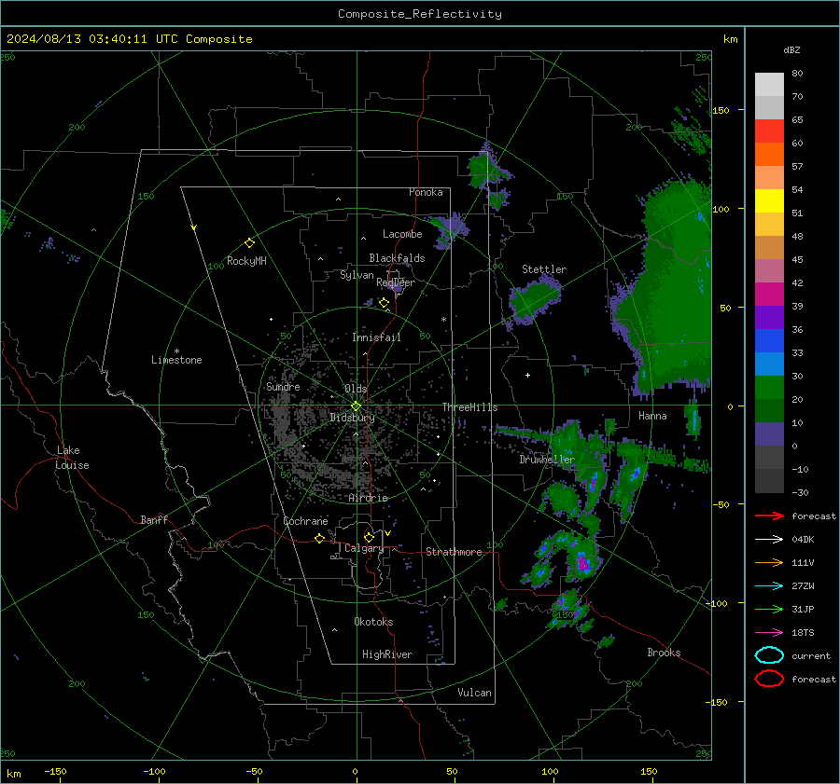Click the Ponoka label
The image size is (840, 784).
(x=426, y=192)
